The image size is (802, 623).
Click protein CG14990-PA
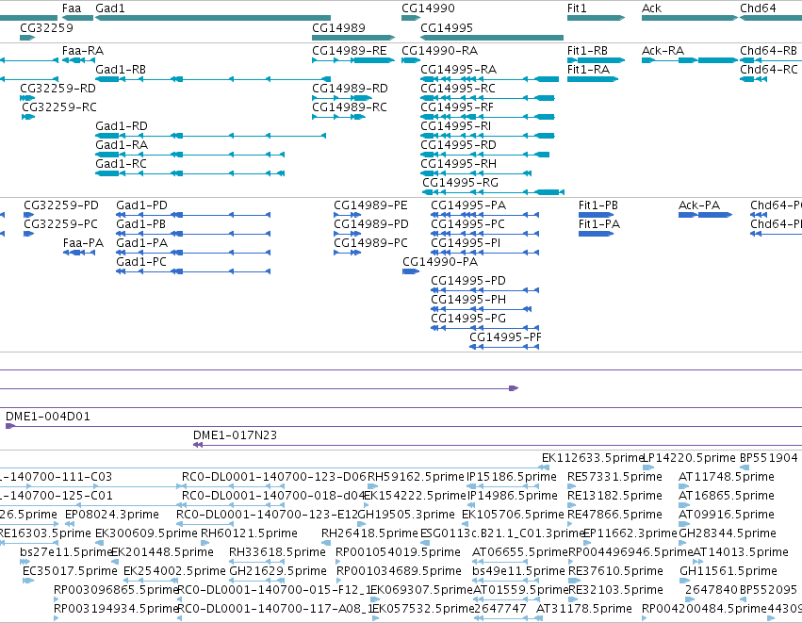(440, 262)
